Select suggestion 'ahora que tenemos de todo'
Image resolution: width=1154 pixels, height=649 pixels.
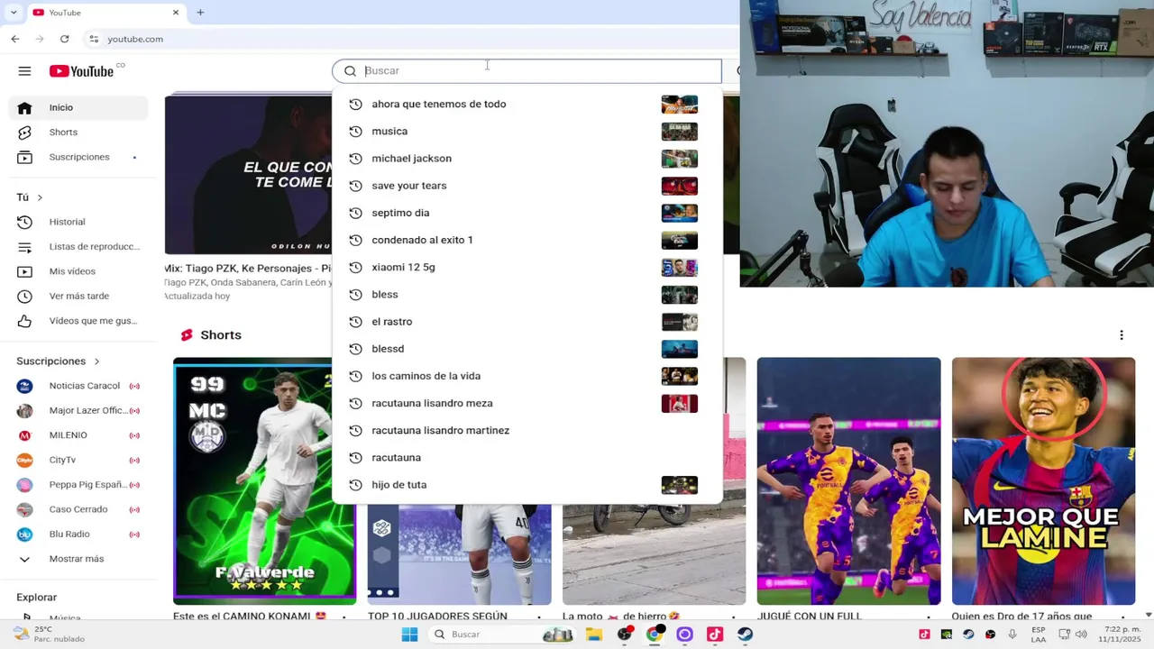[527, 104]
